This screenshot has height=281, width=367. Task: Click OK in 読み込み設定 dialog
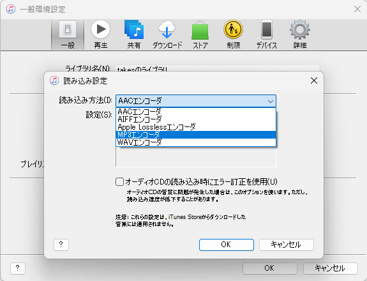[227, 245]
